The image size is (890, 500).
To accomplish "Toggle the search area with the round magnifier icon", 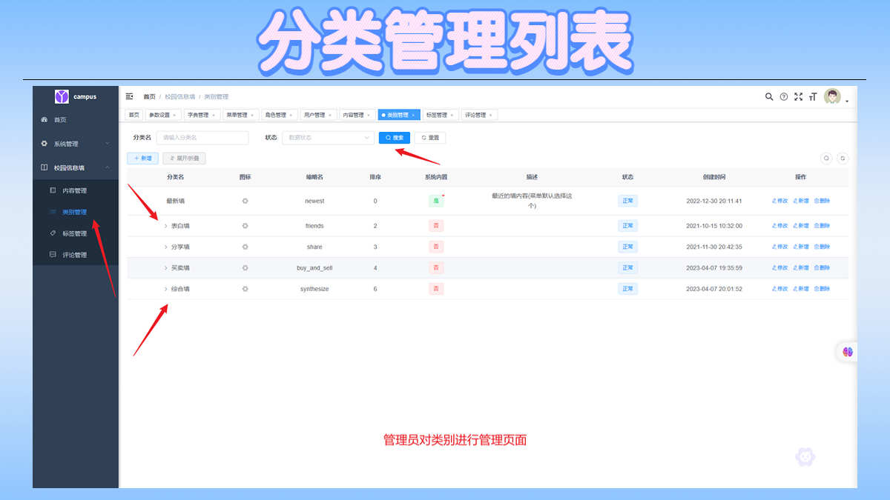I will [x=826, y=158].
